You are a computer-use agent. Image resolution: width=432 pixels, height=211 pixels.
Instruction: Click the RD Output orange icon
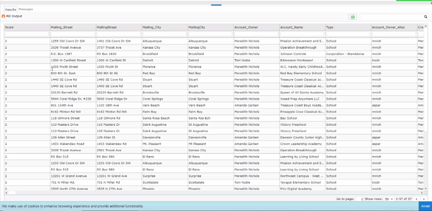3,16
